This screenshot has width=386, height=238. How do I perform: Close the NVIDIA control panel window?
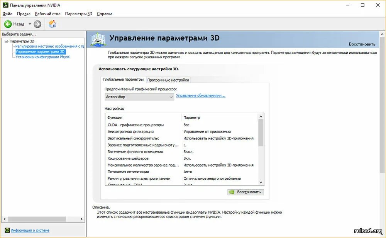[x=378, y=5]
